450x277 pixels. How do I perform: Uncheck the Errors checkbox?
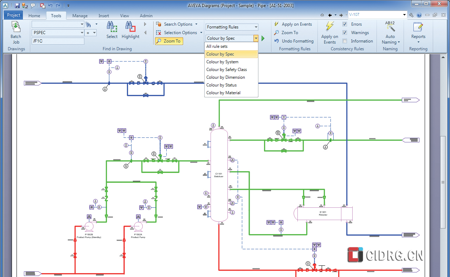click(345, 24)
